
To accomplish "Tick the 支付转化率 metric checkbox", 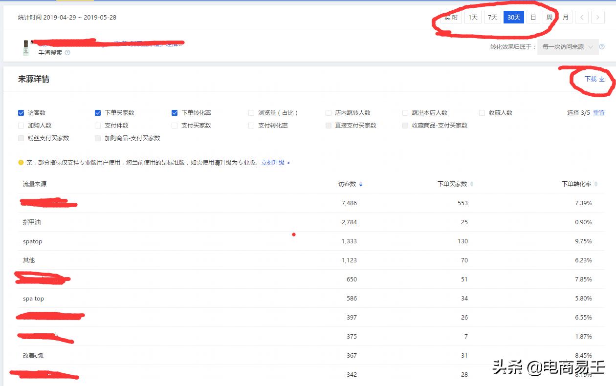I will (x=251, y=126).
